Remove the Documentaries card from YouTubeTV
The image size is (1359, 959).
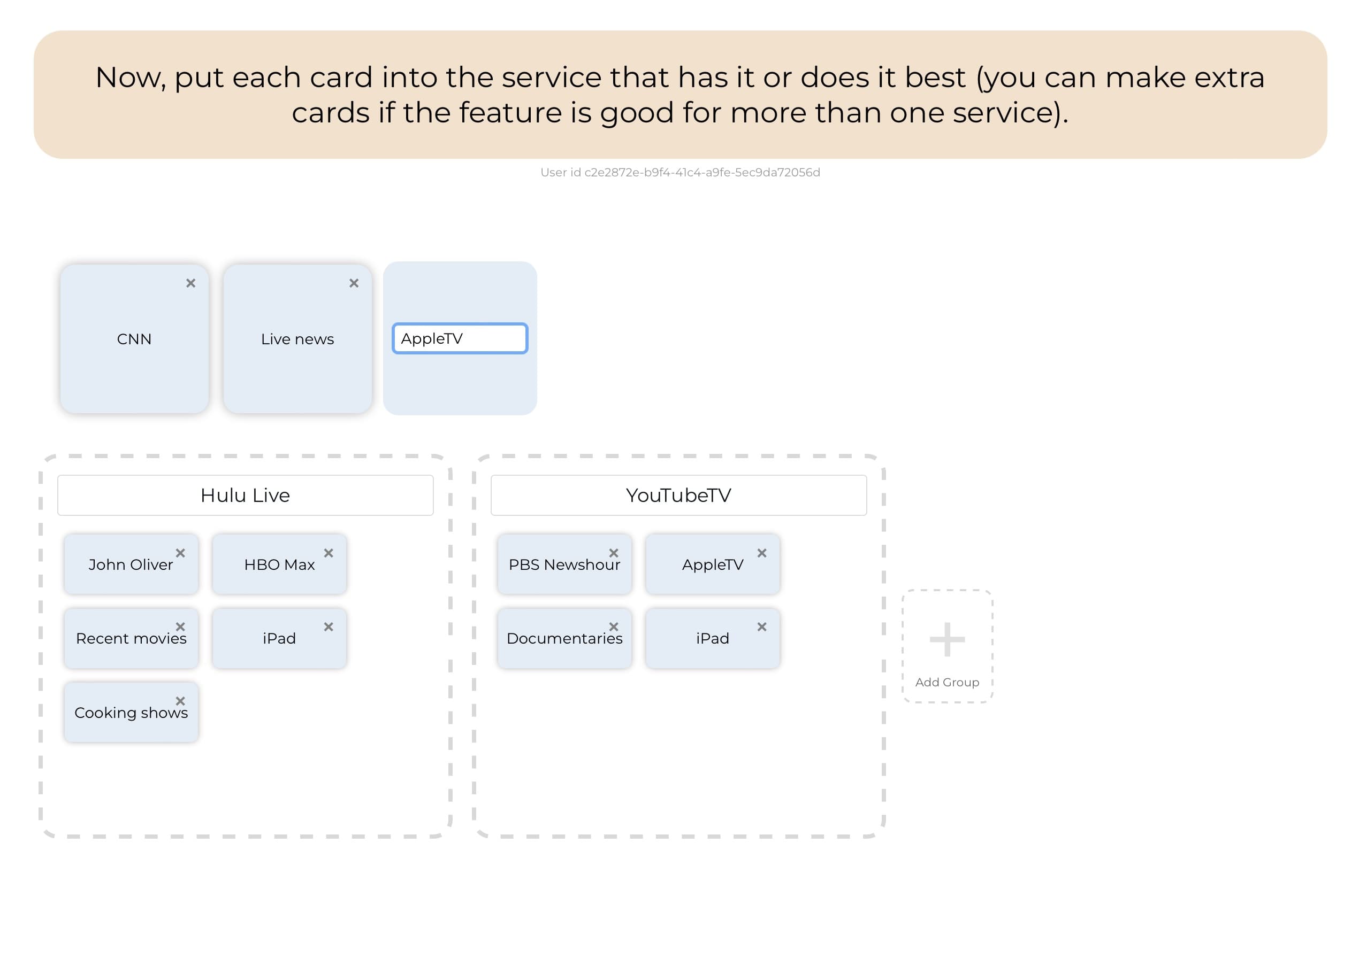pos(614,628)
